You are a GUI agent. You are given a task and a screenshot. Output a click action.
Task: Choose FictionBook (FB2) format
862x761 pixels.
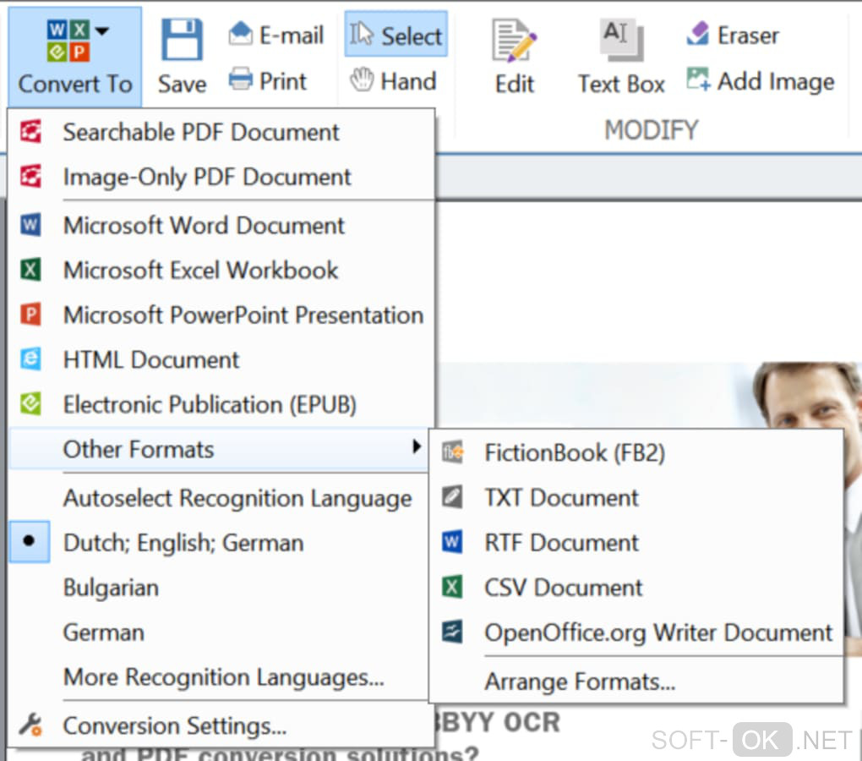tap(575, 453)
